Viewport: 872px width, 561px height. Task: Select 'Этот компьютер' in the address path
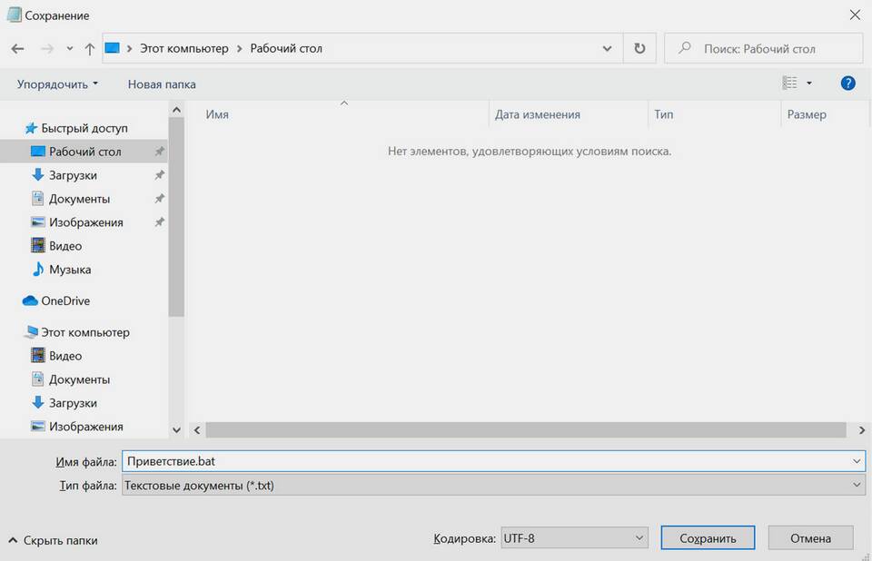pyautogui.click(x=184, y=48)
